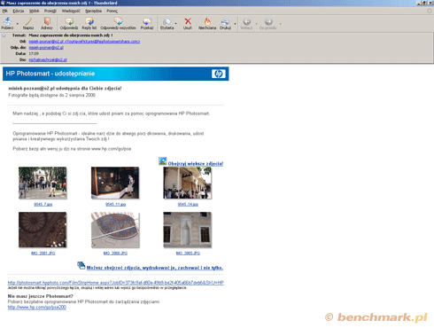Screen dimensions: 434x328
Task: Reply to all with Odpowiedz wszystkim
Action: point(118,23)
